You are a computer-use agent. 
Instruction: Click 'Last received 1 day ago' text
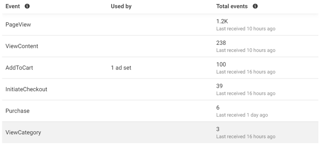point(242,115)
